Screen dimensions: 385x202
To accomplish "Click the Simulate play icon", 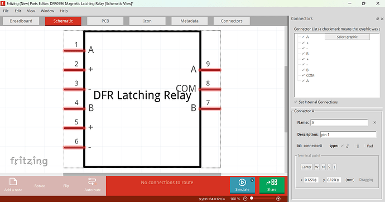I will click(x=242, y=182).
